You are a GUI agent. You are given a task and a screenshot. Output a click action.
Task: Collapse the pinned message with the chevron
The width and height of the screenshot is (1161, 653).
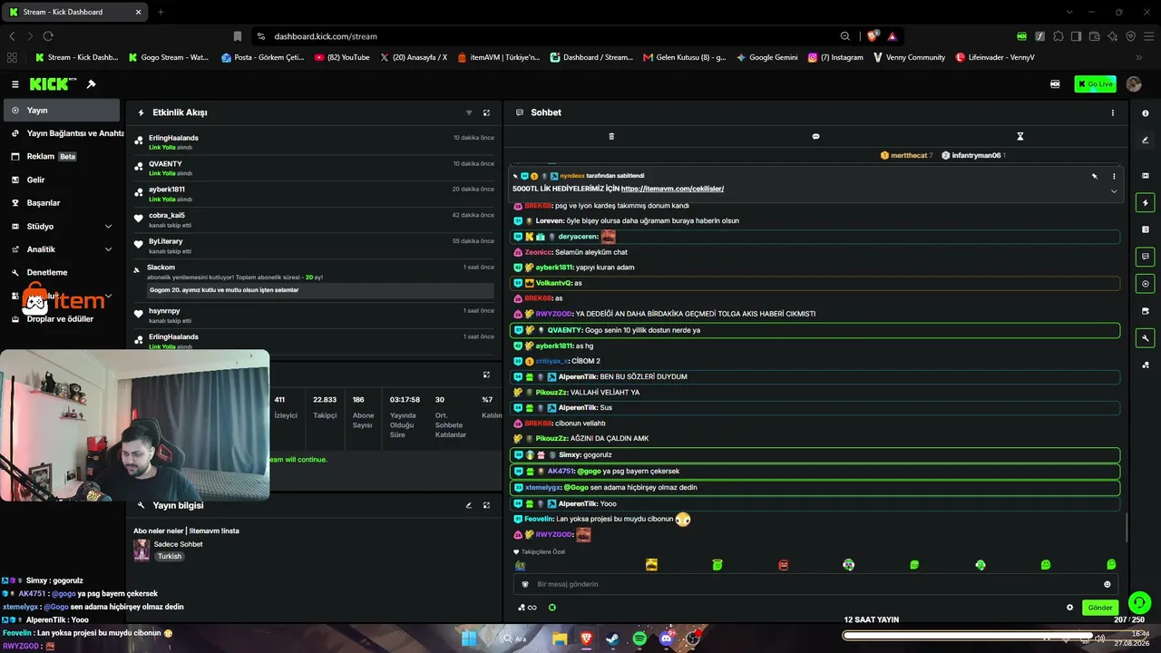pyautogui.click(x=1114, y=191)
